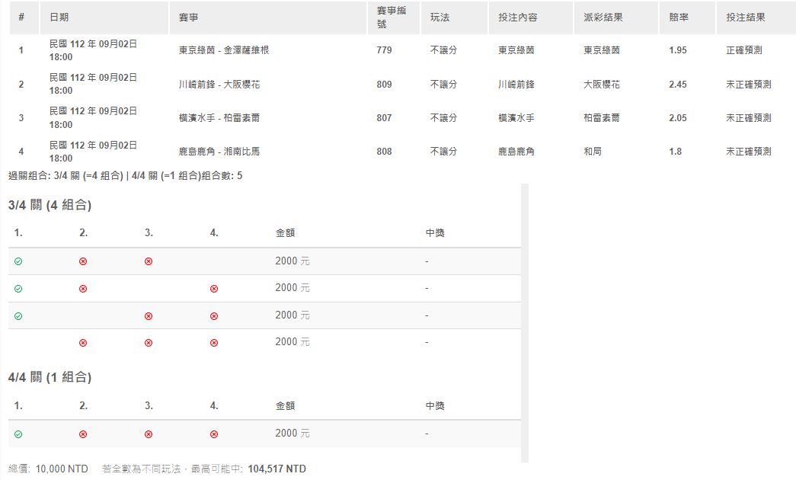Click the column 3 red cross in the 4/4 關 row

click(149, 434)
